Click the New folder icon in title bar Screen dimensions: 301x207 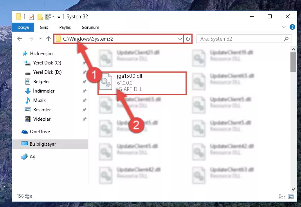[x=40, y=17]
